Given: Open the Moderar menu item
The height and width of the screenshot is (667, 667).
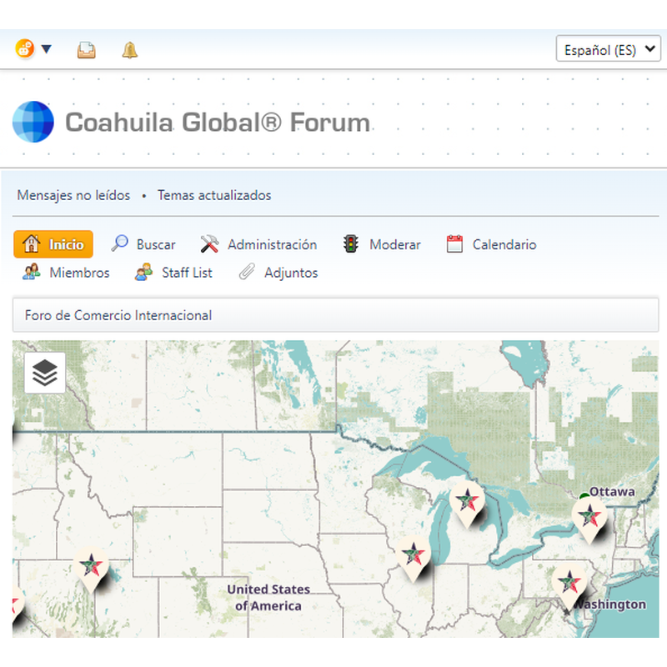Looking at the screenshot, I should click(x=382, y=244).
